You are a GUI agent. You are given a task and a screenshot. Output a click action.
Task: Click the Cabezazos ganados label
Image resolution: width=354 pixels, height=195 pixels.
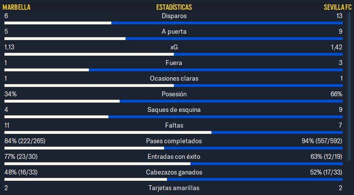[x=174, y=172]
